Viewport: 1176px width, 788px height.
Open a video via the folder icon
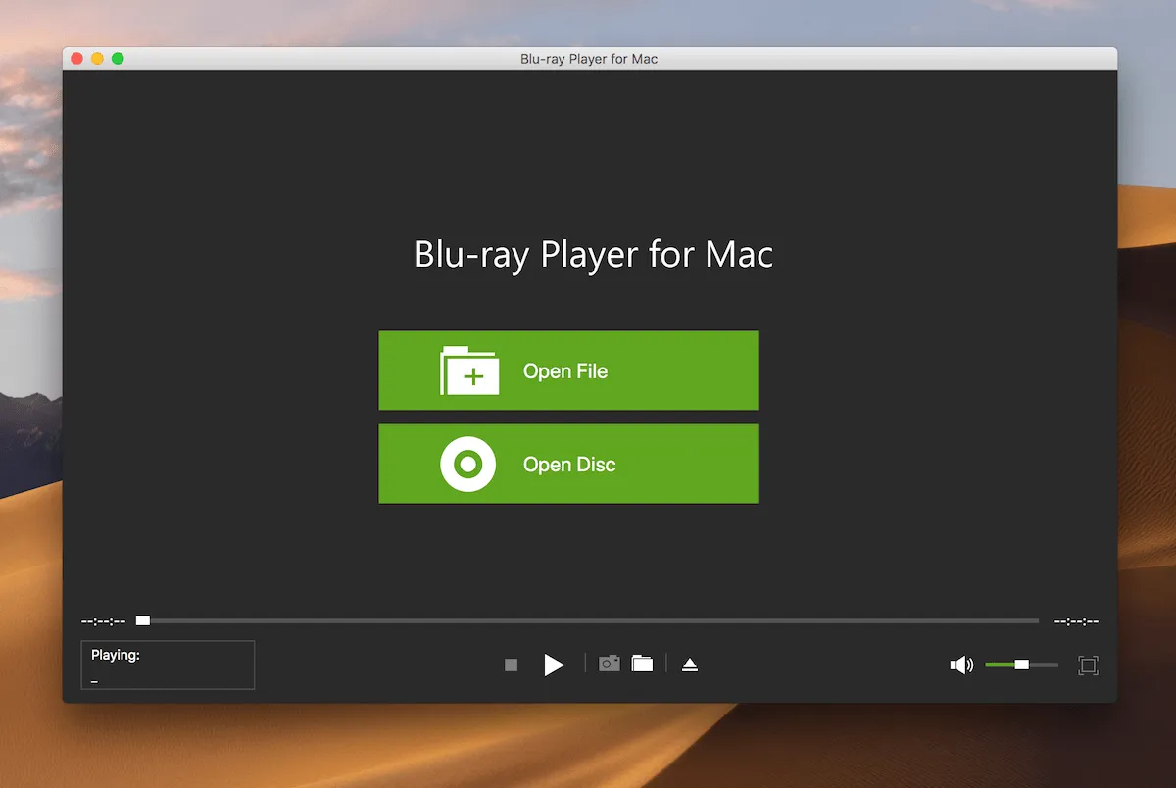click(x=643, y=664)
